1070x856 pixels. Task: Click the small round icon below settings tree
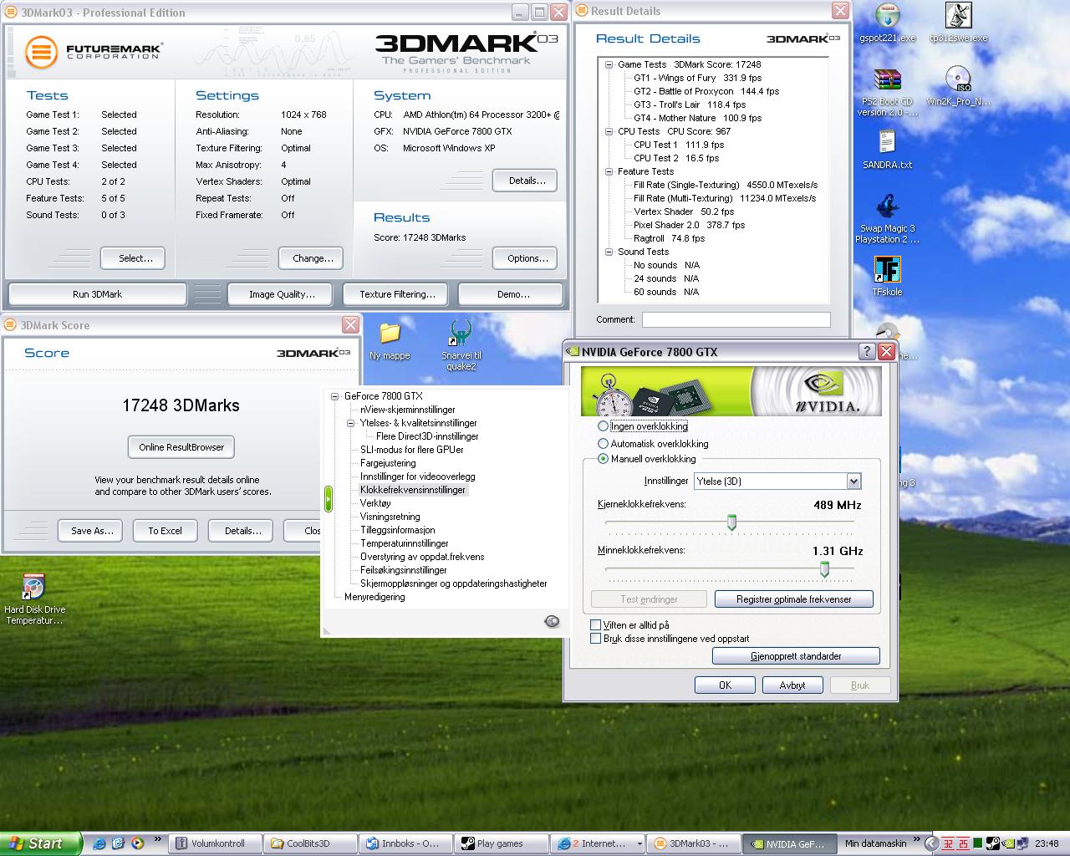551,620
